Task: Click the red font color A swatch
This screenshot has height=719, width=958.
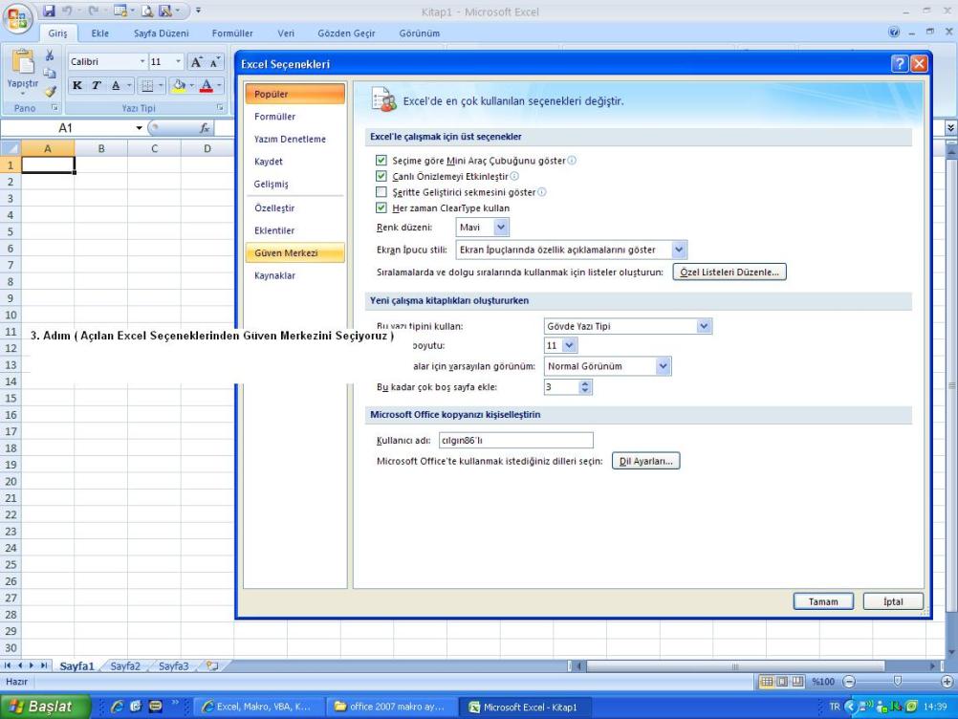Action: click(x=207, y=85)
